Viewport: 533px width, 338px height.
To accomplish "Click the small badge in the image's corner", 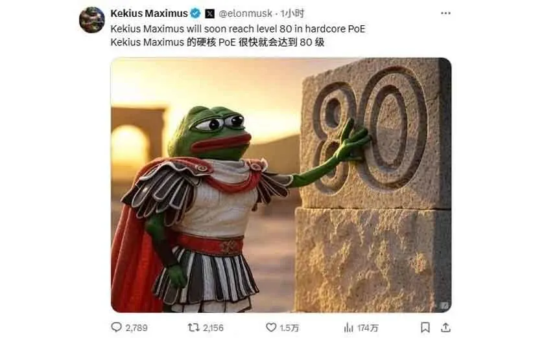I will coord(444,306).
